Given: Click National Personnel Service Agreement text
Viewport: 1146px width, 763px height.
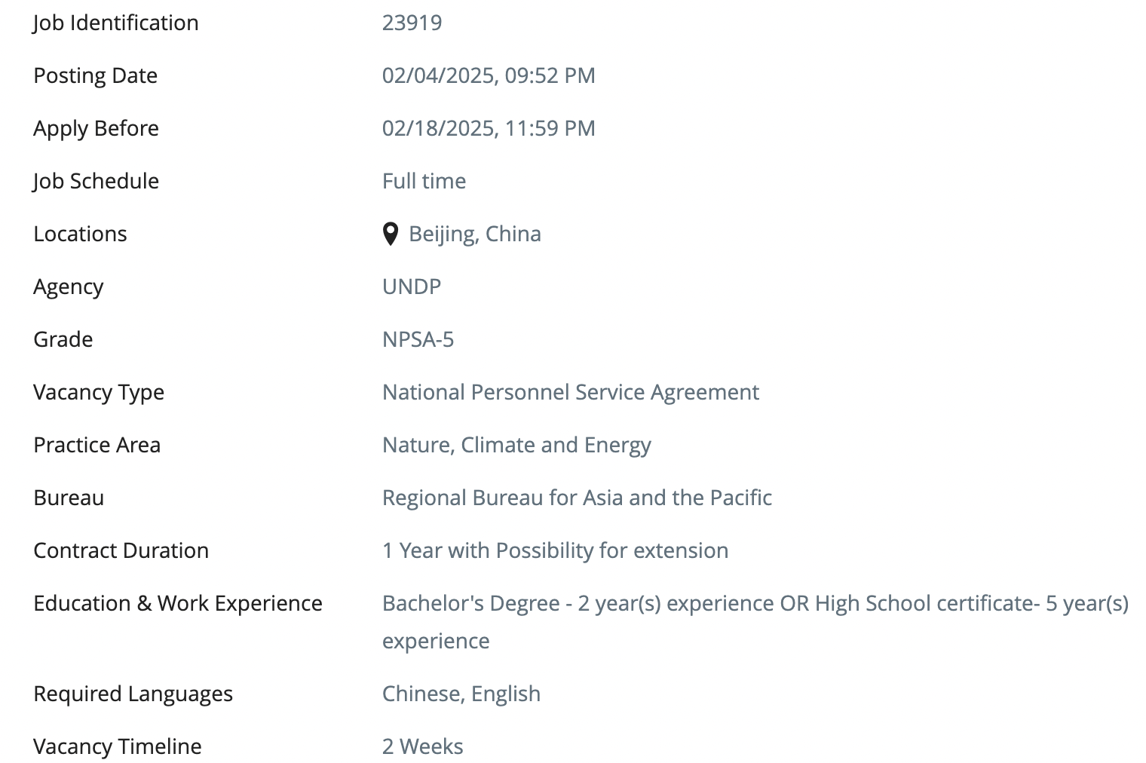Looking at the screenshot, I should (x=571, y=392).
